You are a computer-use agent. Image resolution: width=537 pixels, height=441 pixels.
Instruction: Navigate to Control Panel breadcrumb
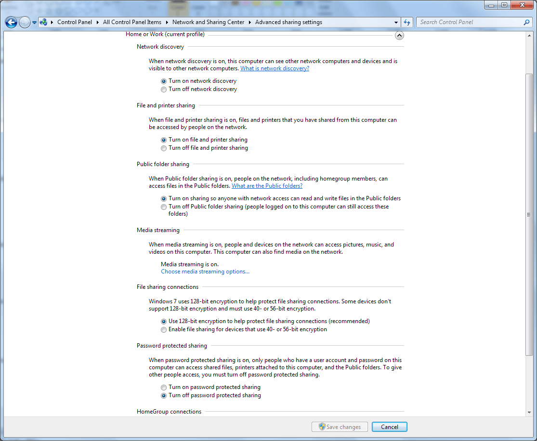[75, 22]
